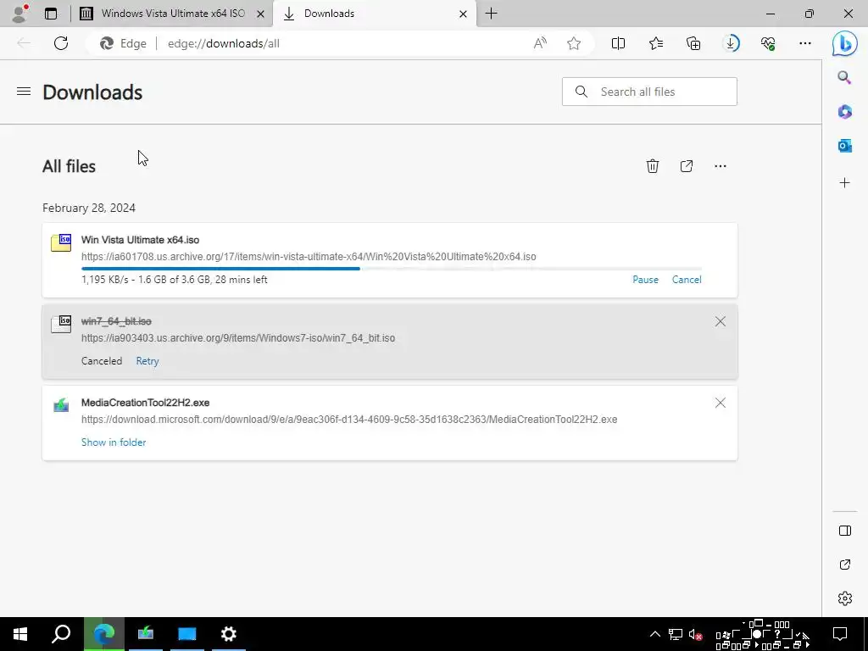Pause the Win Vista Ultimate download
Image resolution: width=868 pixels, height=651 pixels.
[x=645, y=280]
